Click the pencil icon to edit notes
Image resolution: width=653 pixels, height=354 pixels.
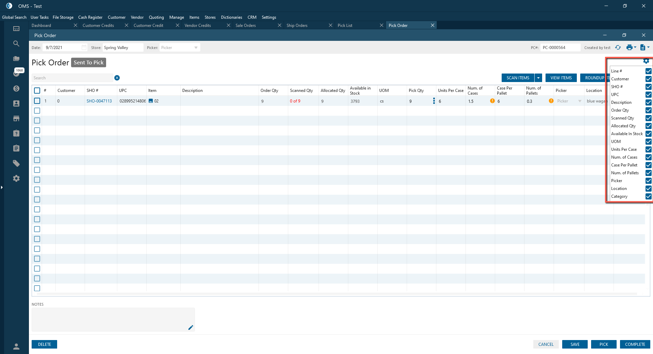tap(190, 327)
